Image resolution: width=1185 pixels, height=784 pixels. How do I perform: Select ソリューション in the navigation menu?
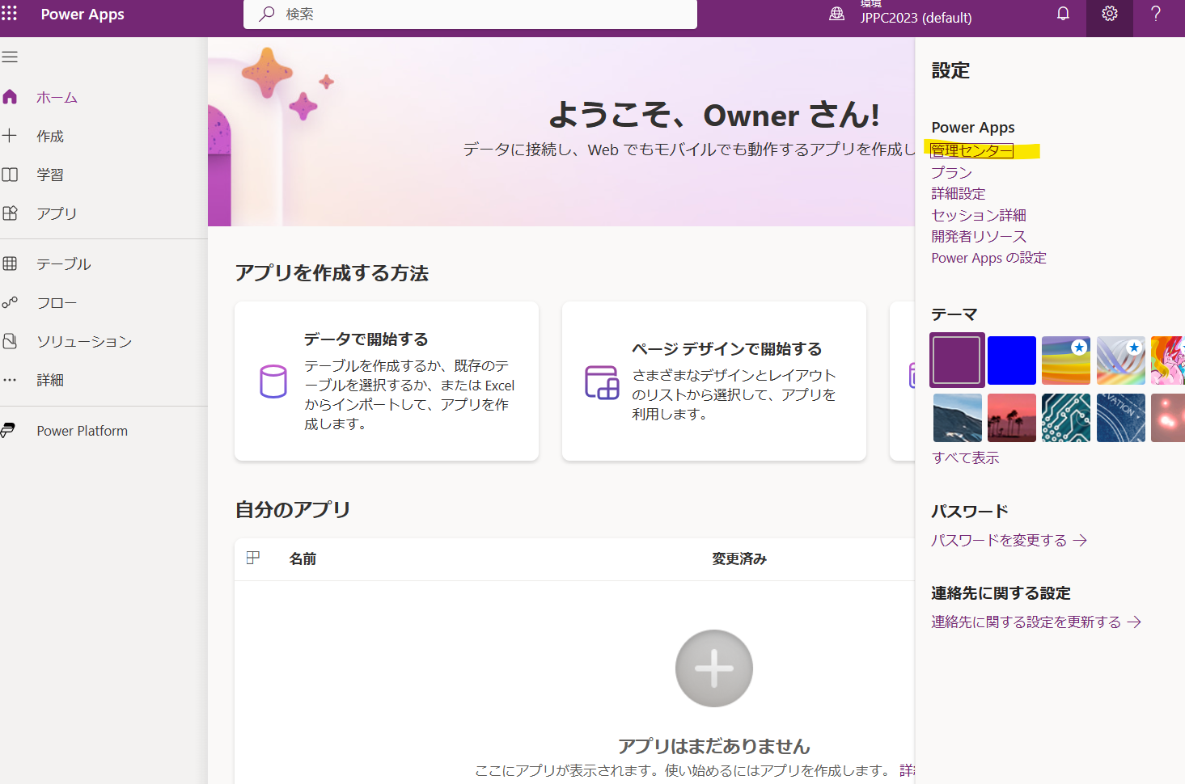point(84,341)
